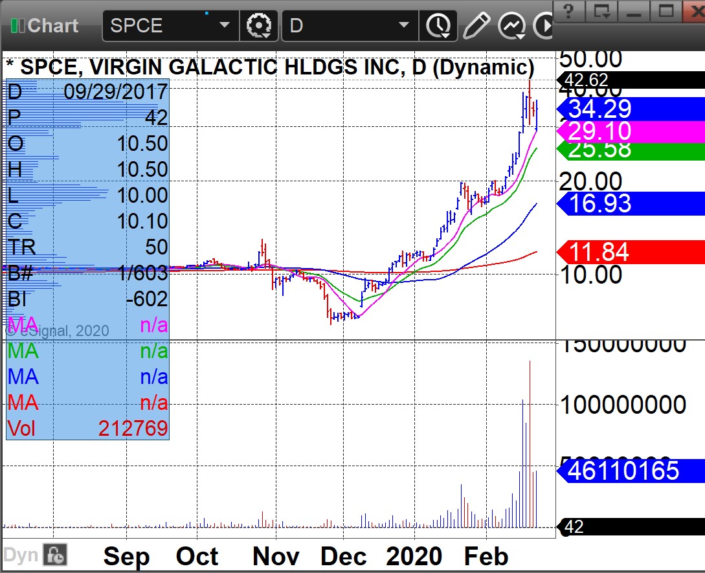This screenshot has width=705, height=573.
Task: Open the time template clock icon
Action: (438, 26)
